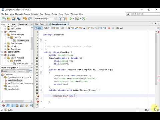Click the Build Project hammer icon
The height and width of the screenshot is (120, 160).
[60, 19]
